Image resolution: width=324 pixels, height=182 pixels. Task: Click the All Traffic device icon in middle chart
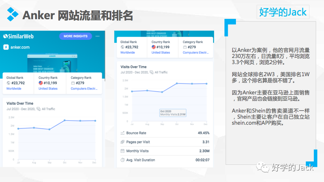point(152,72)
